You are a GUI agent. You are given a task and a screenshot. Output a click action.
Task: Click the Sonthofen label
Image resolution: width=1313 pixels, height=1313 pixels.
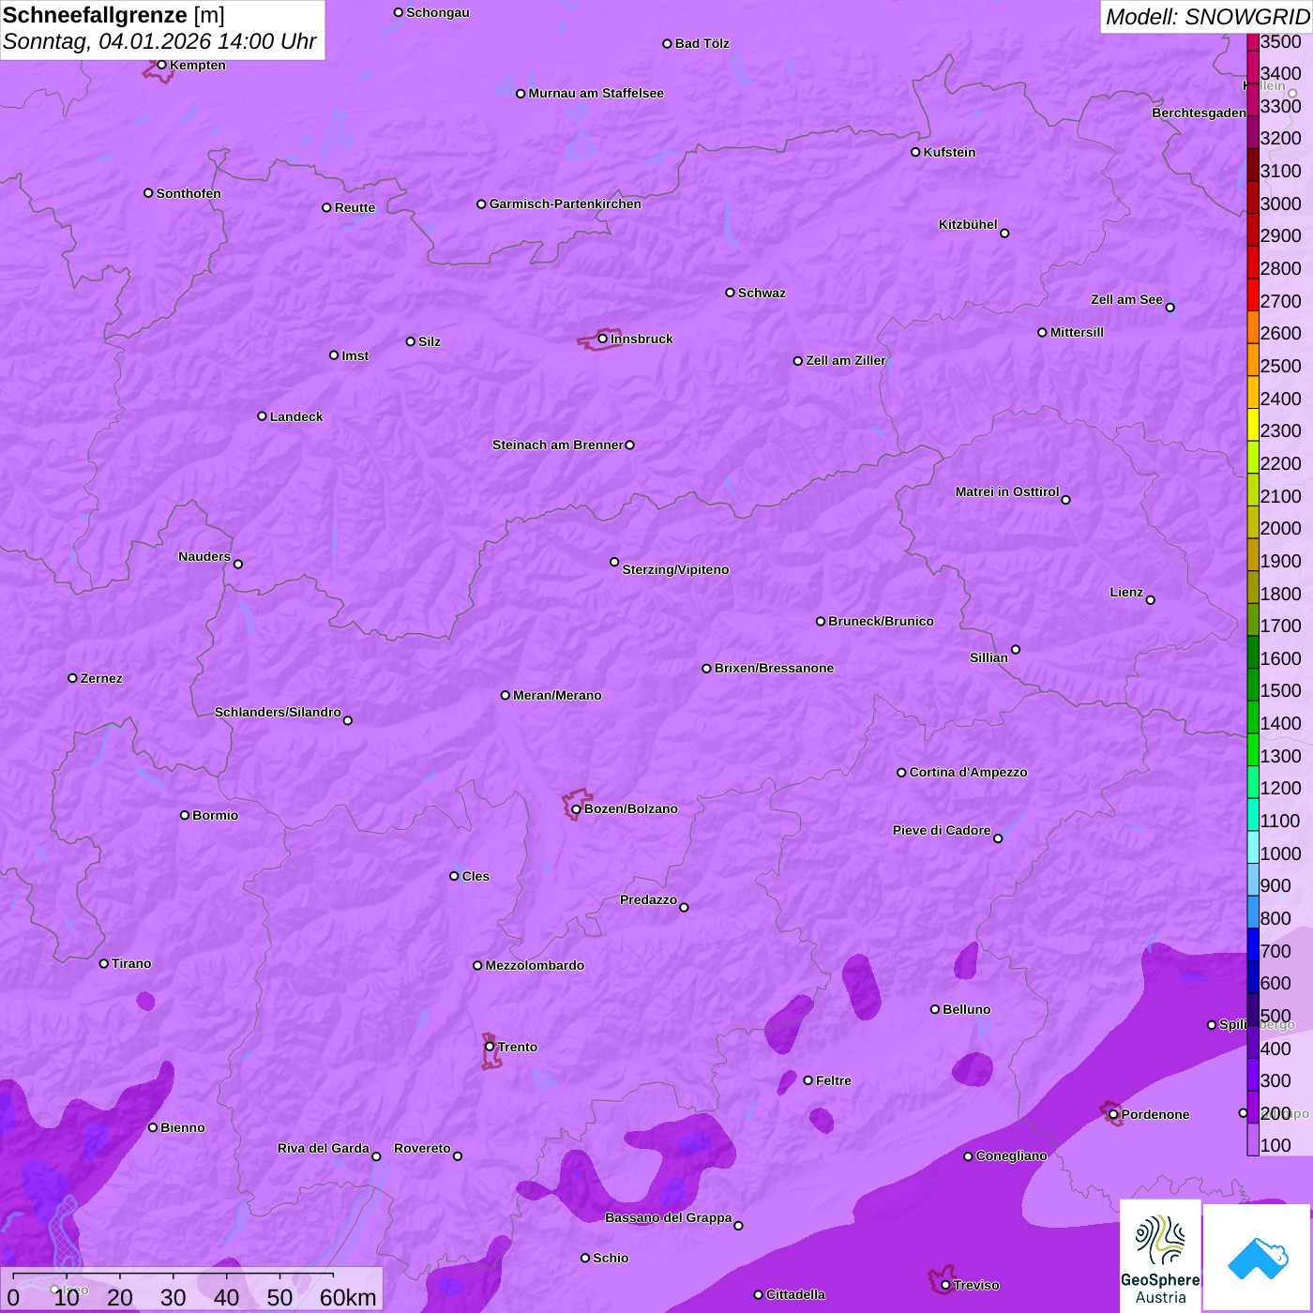pos(189,193)
